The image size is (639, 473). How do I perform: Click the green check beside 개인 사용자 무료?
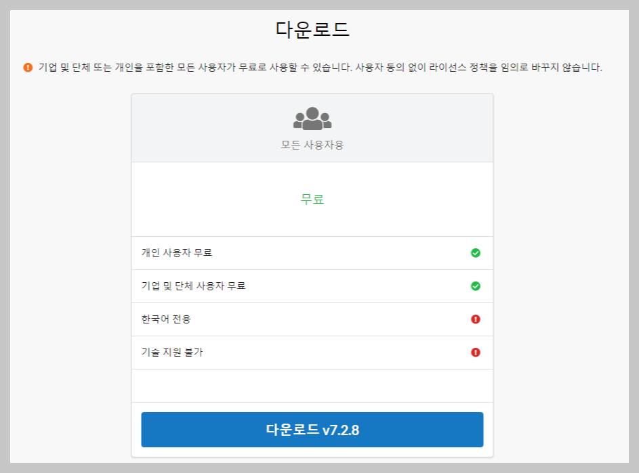[x=476, y=253]
